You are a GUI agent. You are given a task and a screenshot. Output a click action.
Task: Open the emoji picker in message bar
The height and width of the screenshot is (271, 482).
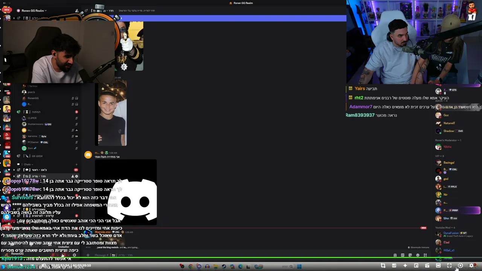(418, 255)
